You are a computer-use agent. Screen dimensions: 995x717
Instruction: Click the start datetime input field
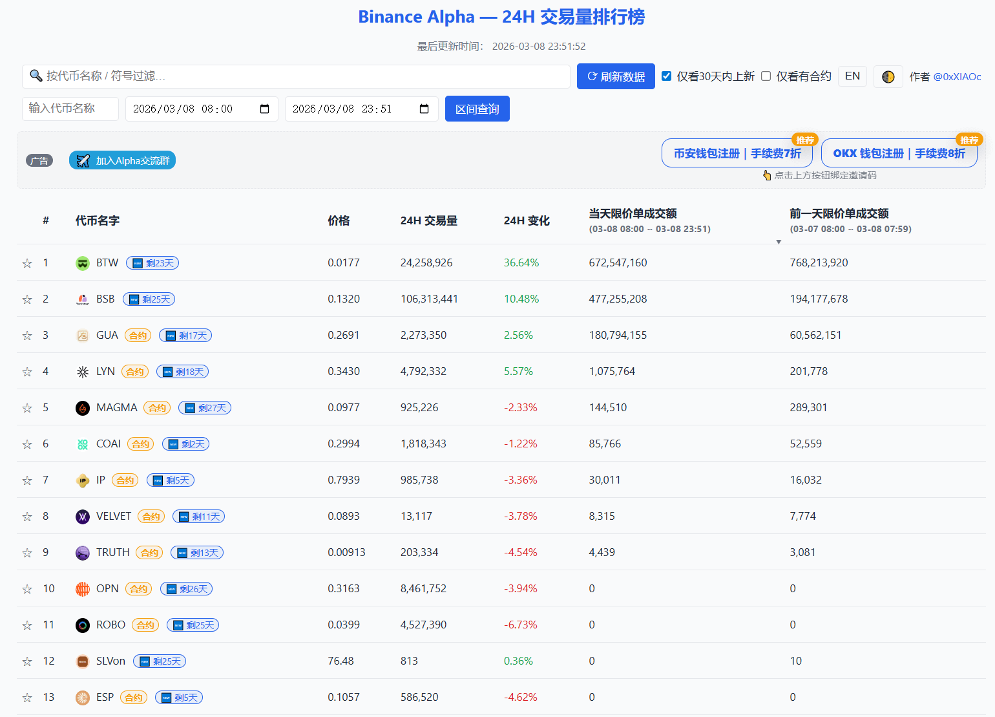click(202, 109)
